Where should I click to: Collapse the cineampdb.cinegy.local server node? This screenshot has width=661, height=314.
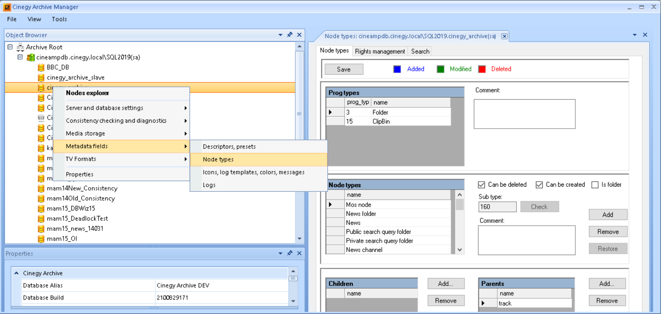(20, 57)
